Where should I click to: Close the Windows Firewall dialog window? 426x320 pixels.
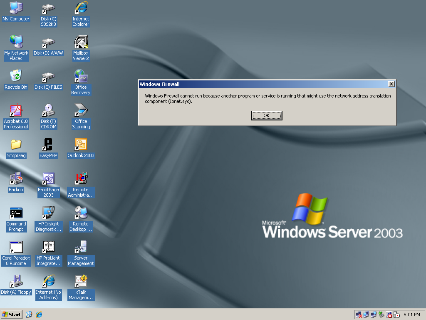pos(391,84)
